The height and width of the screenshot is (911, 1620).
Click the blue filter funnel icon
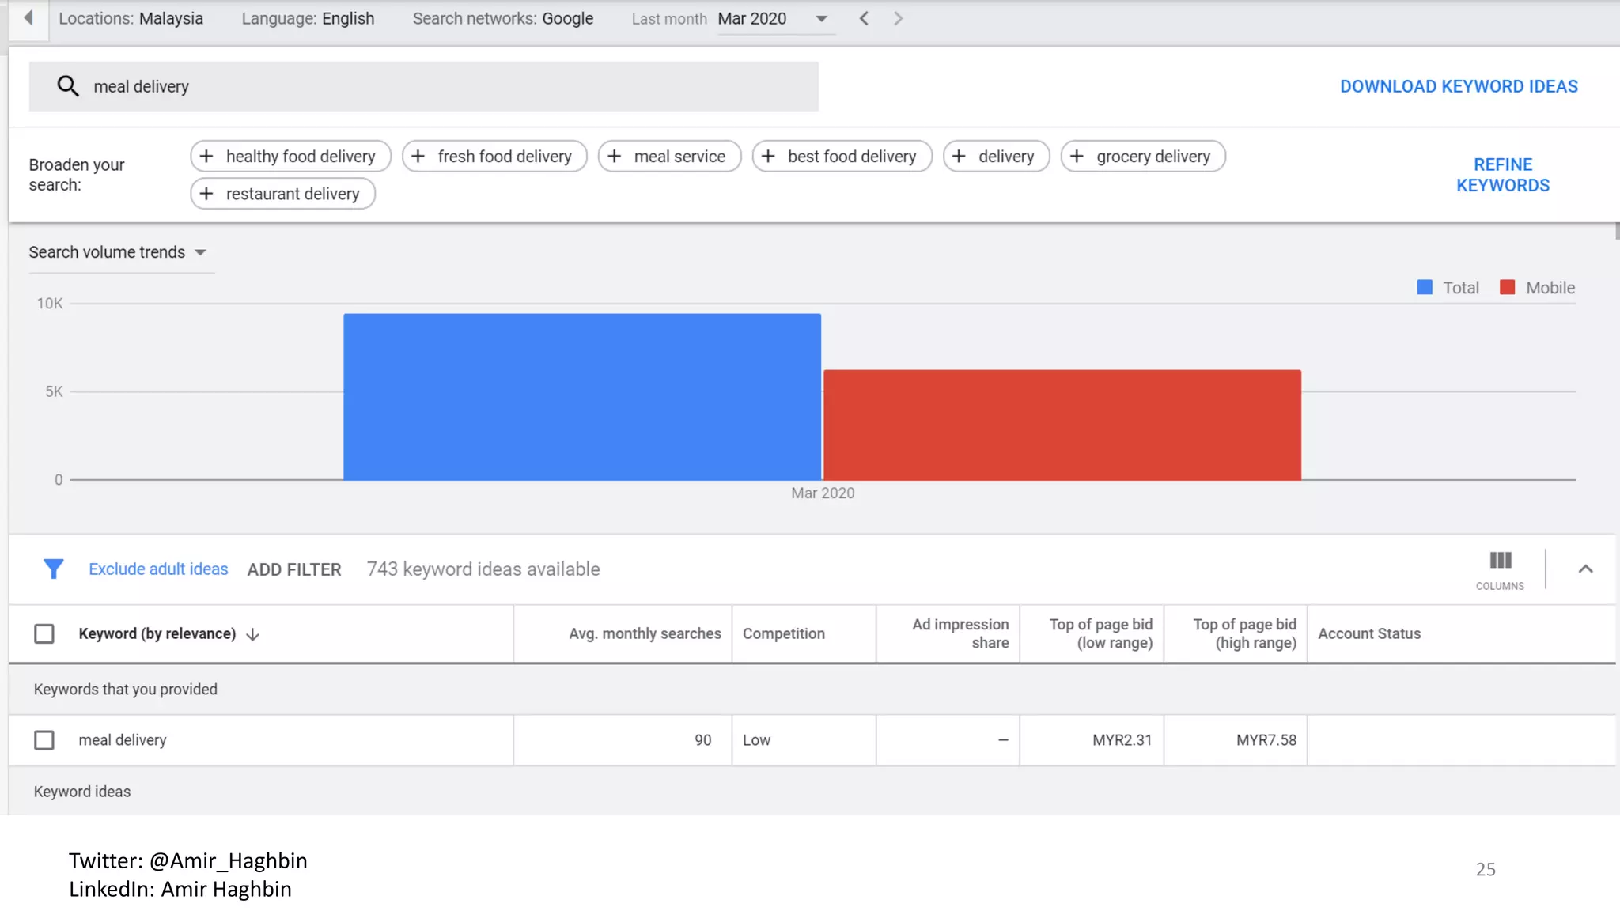tap(53, 569)
